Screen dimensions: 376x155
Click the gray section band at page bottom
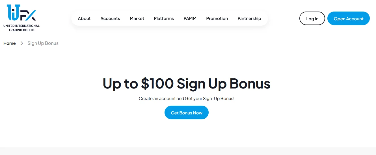coord(188,151)
